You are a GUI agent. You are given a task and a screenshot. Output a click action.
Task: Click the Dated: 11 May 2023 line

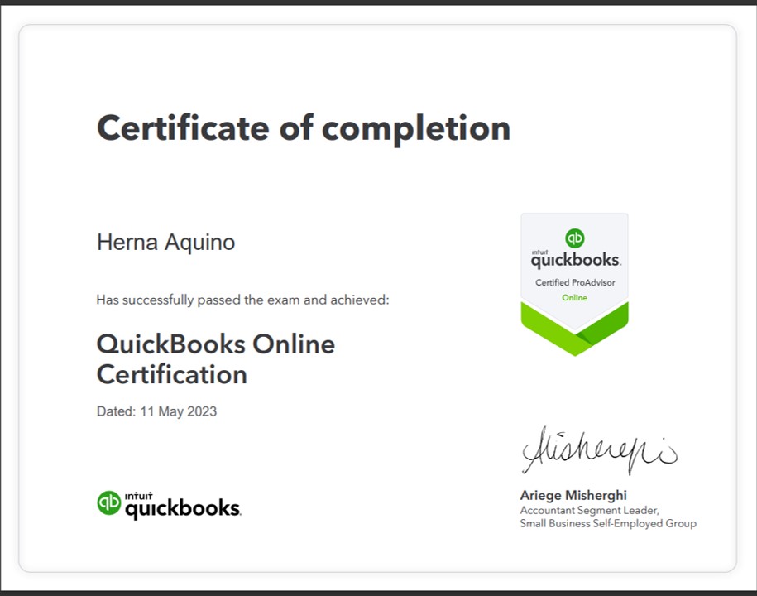point(156,411)
